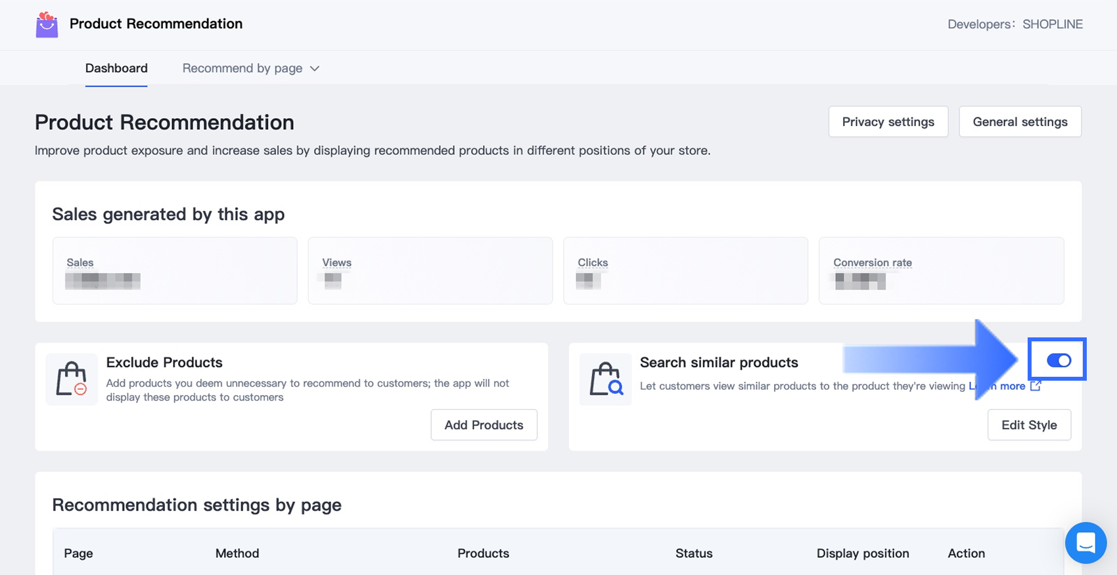Screen dimensions: 1117x575
Task: Click the Edit Style button
Action: click(1029, 425)
